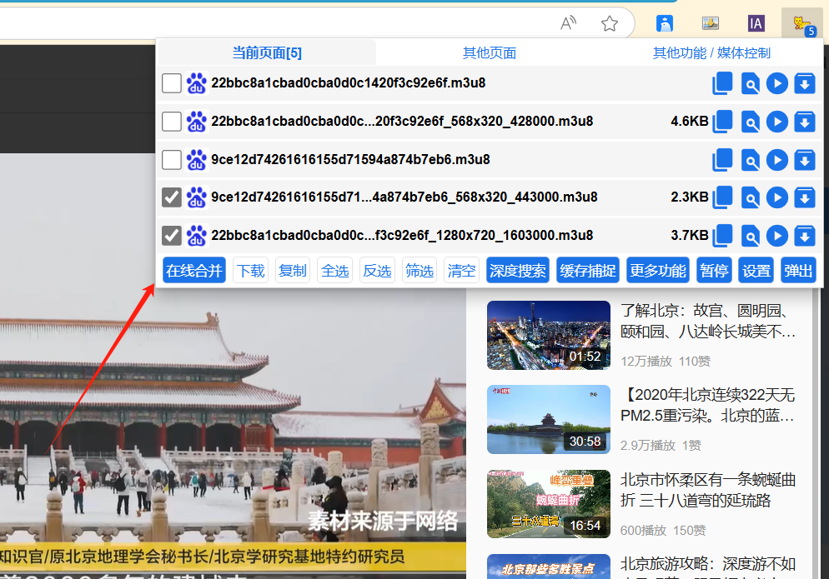The image size is (829, 579).
Task: Parse the 568x320_443000.m3u8 file
Action: 751,197
